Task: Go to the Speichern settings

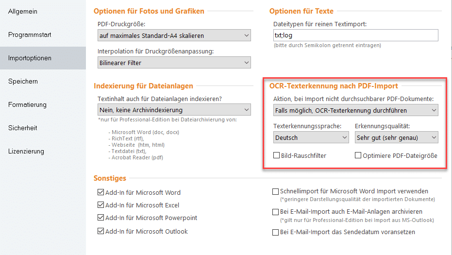Action: pyautogui.click(x=23, y=81)
